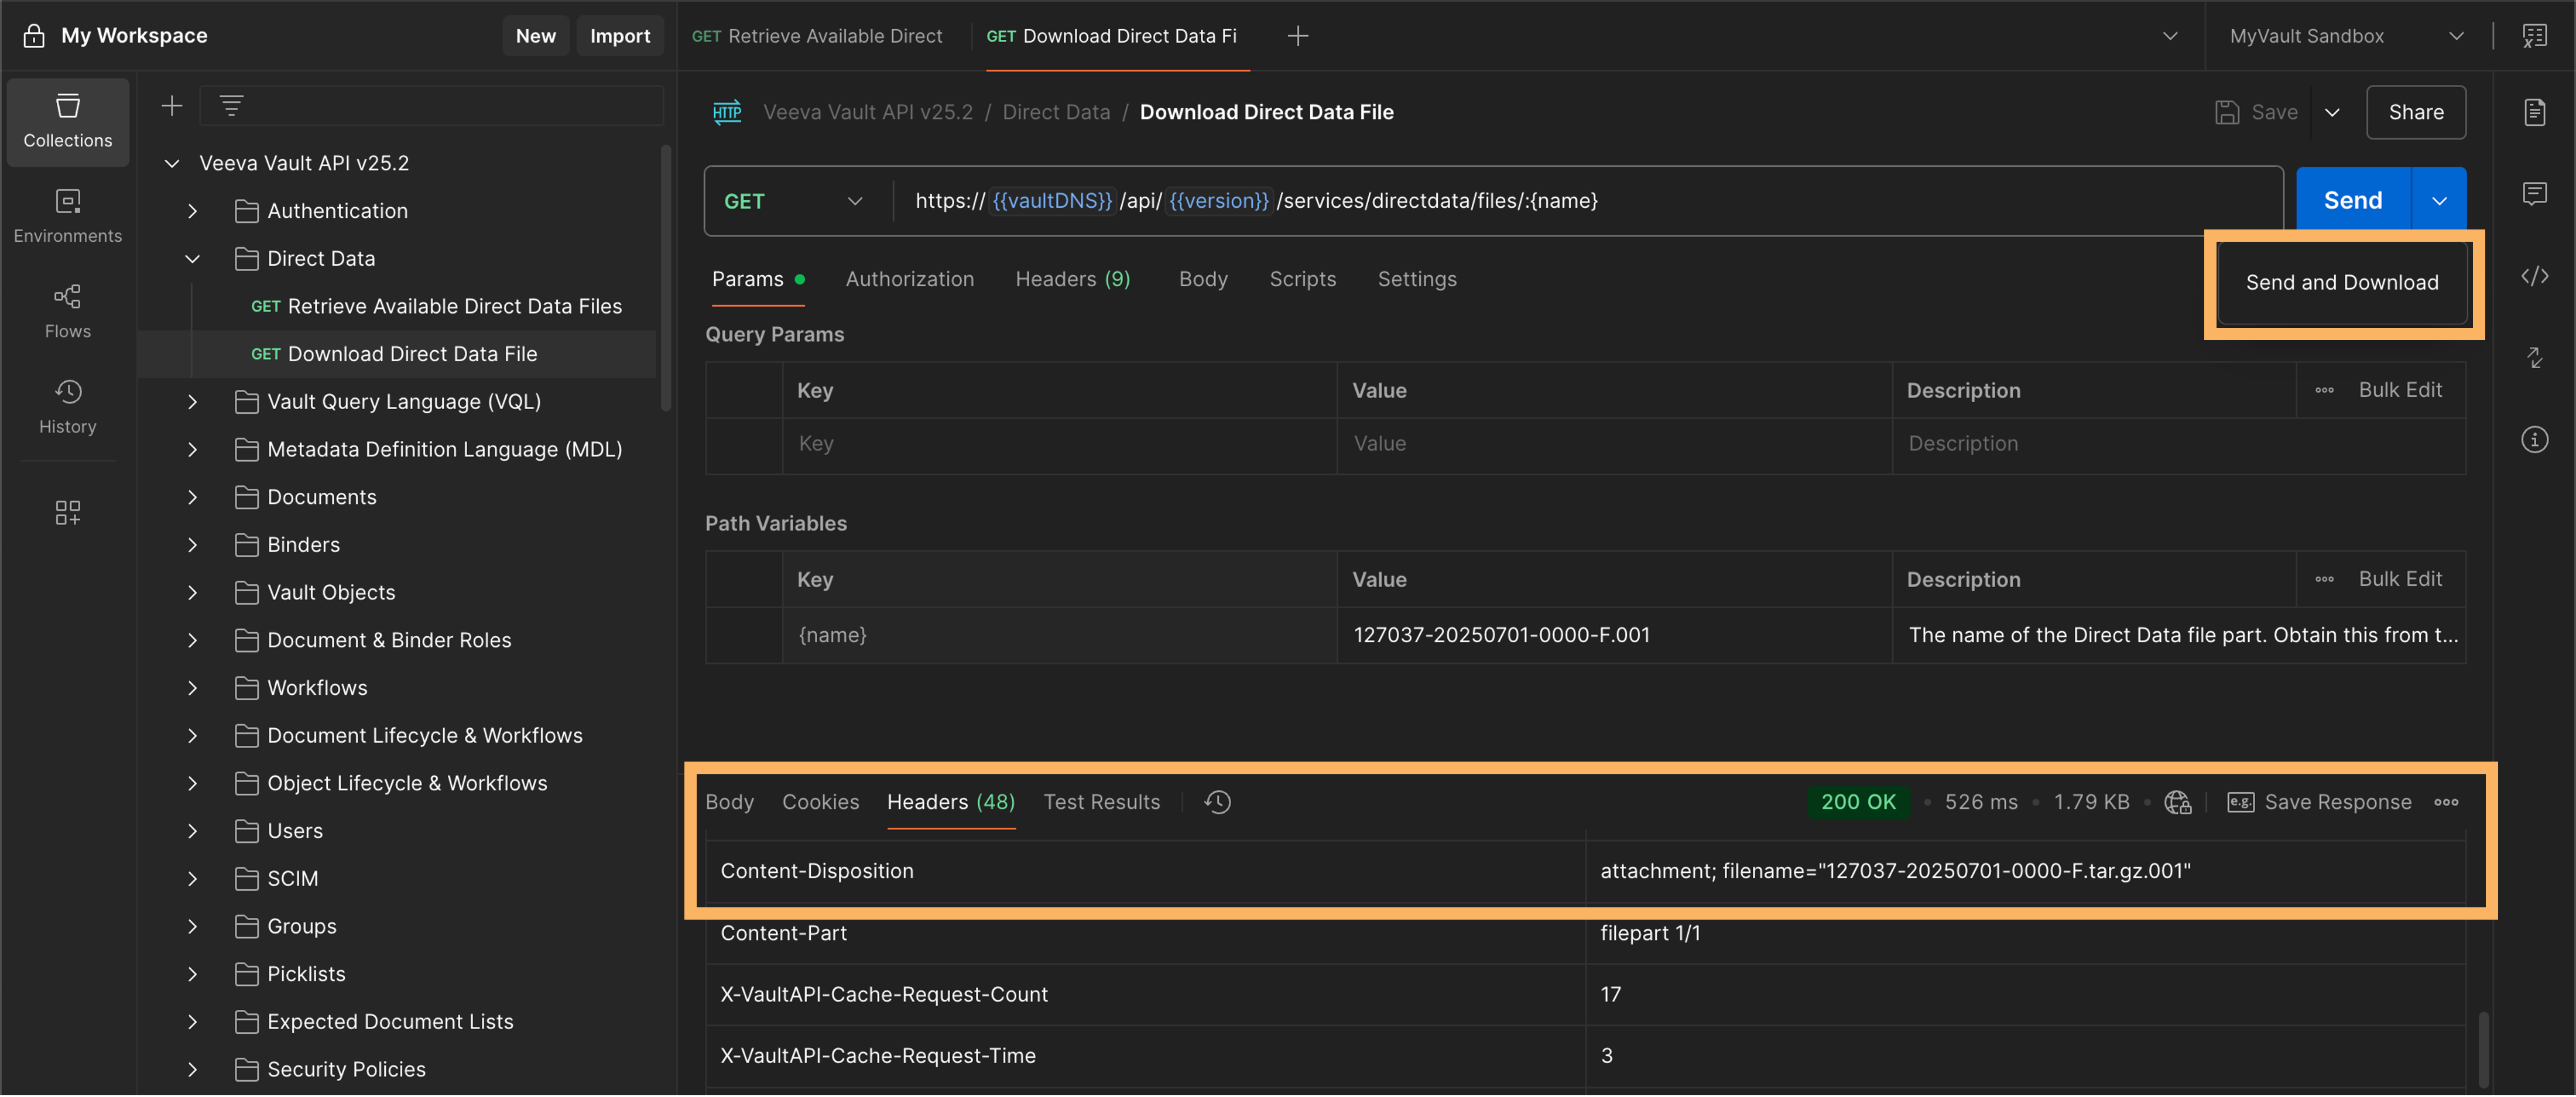Switch to the response Body tab
The image size is (2576, 1097).
729,802
